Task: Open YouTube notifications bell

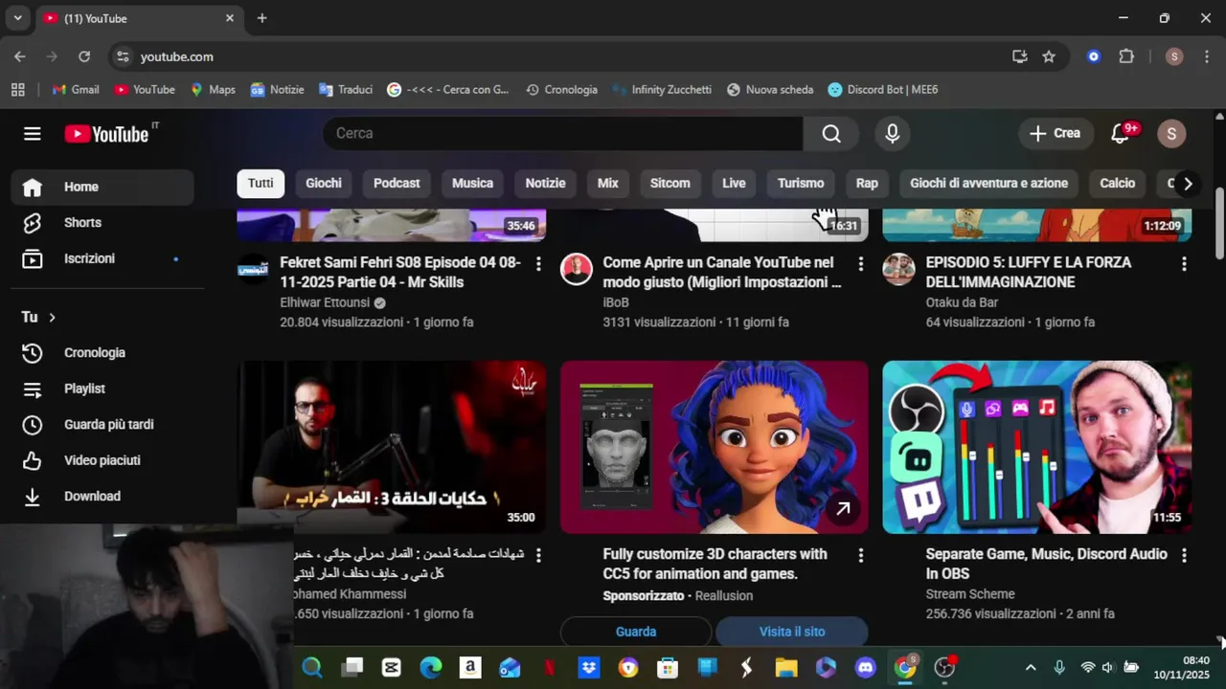Action: [1120, 134]
